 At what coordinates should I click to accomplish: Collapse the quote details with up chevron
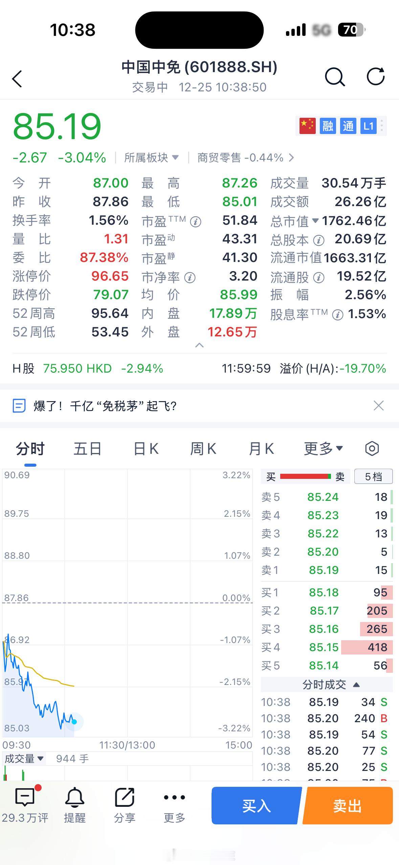click(x=200, y=345)
